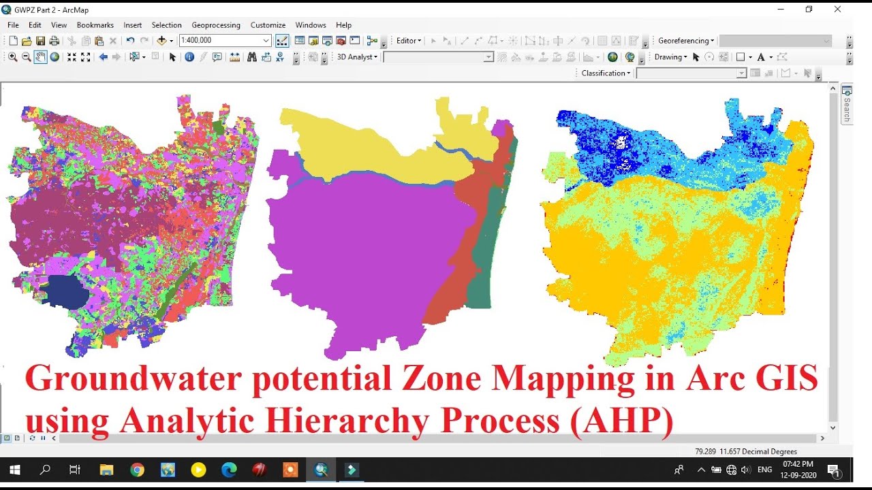Open the Table Of Contents window

[300, 41]
